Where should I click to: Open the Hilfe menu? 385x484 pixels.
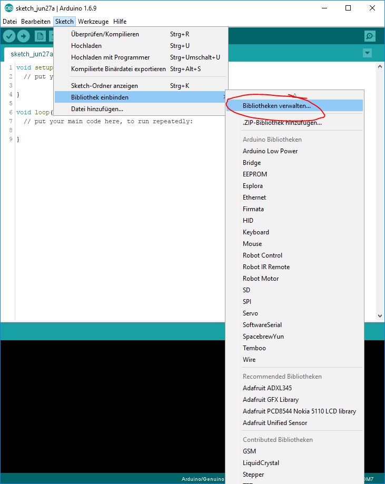120,22
